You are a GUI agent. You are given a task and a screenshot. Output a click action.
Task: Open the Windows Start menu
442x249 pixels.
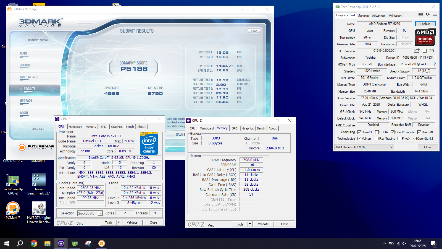(x=7, y=243)
